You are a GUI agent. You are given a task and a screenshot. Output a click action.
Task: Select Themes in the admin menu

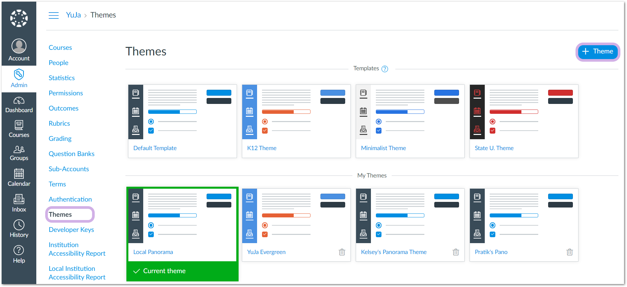pyautogui.click(x=60, y=214)
